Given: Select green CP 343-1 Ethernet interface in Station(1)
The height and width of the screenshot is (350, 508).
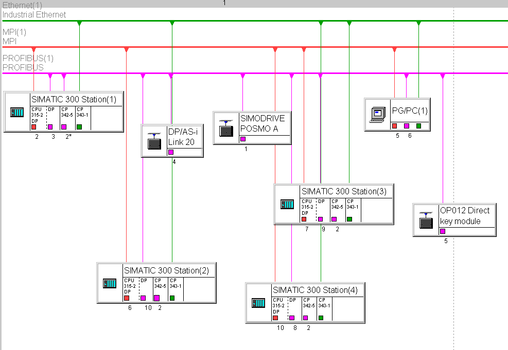Looking at the screenshot, I should pos(79,127).
